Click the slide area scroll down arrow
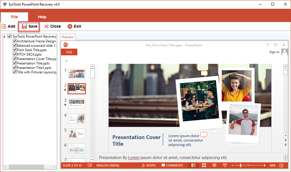 pyautogui.click(x=285, y=135)
